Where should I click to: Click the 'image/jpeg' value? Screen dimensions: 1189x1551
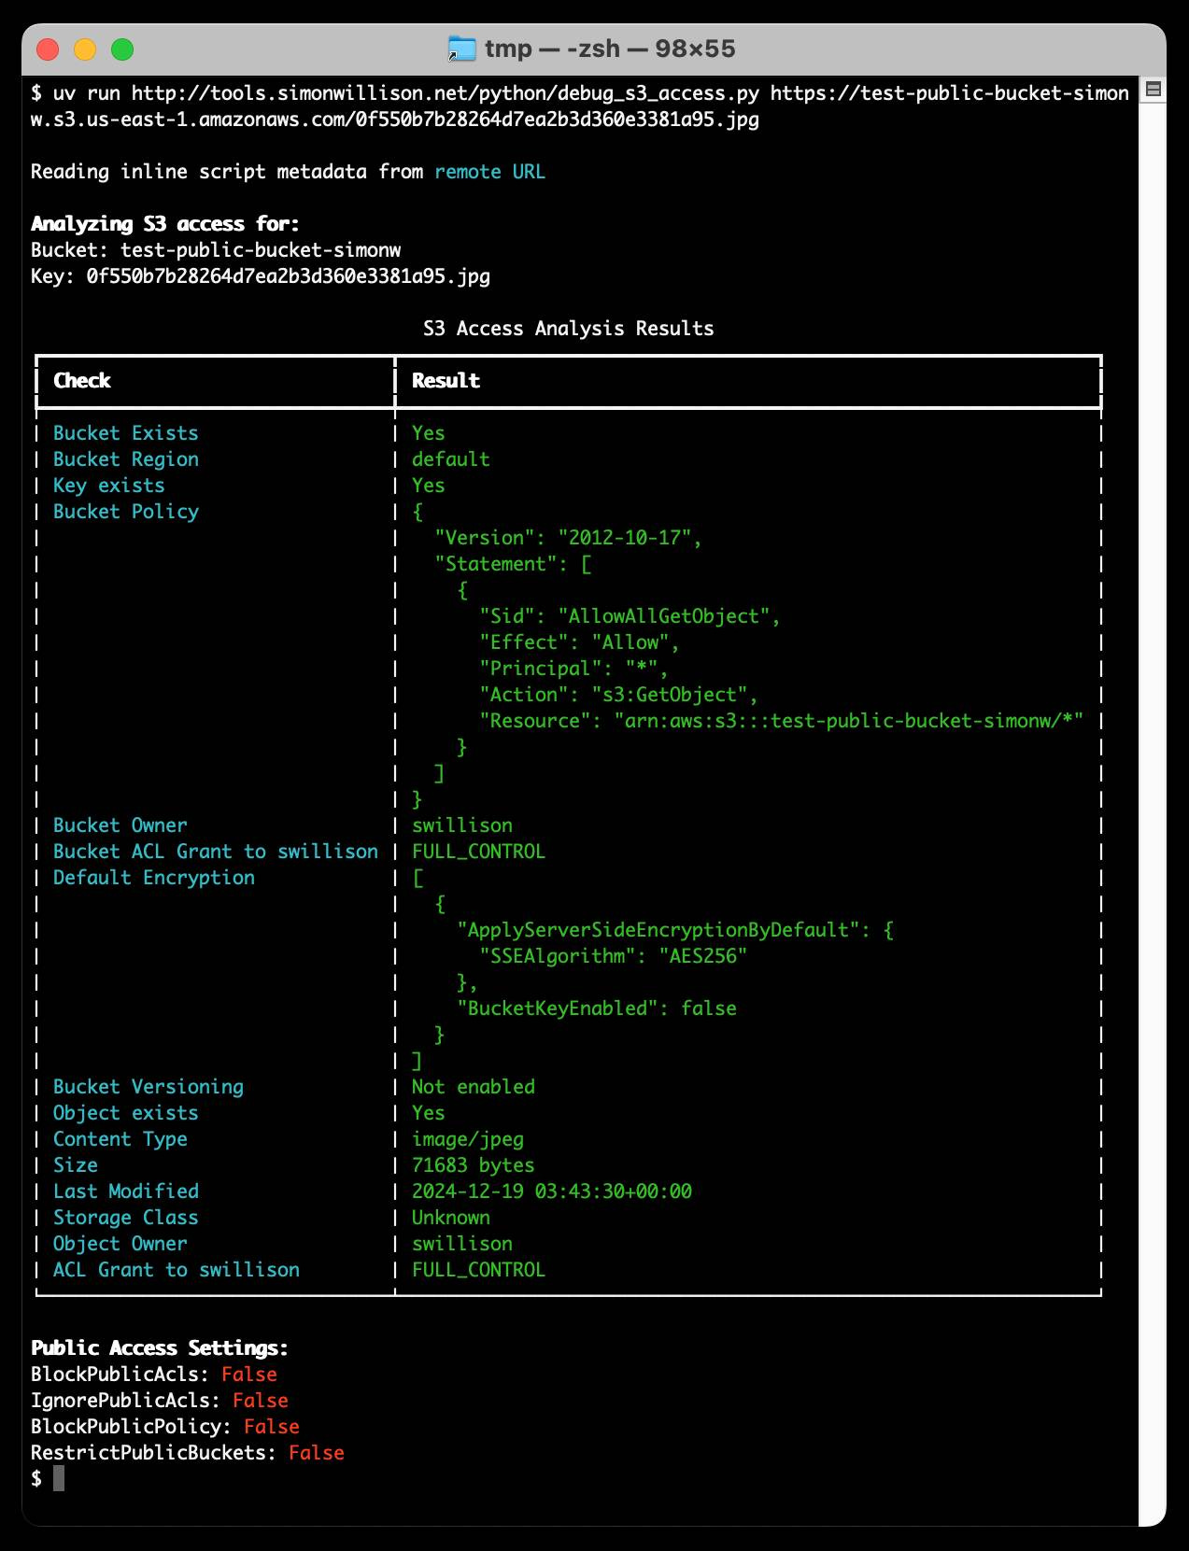[x=468, y=1139]
